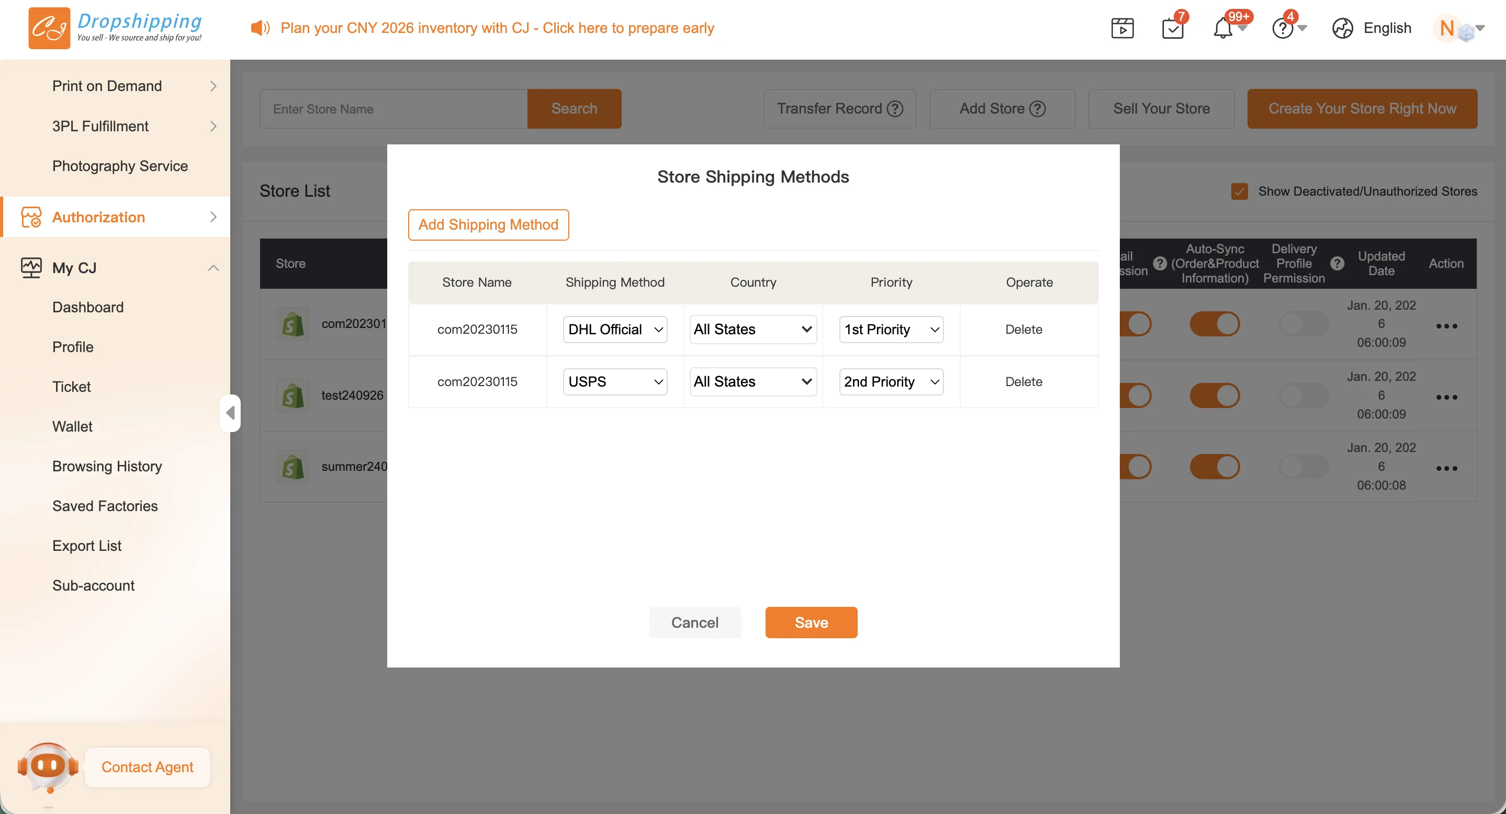The height and width of the screenshot is (814, 1506).
Task: Click the globe language icon
Action: tap(1342, 28)
